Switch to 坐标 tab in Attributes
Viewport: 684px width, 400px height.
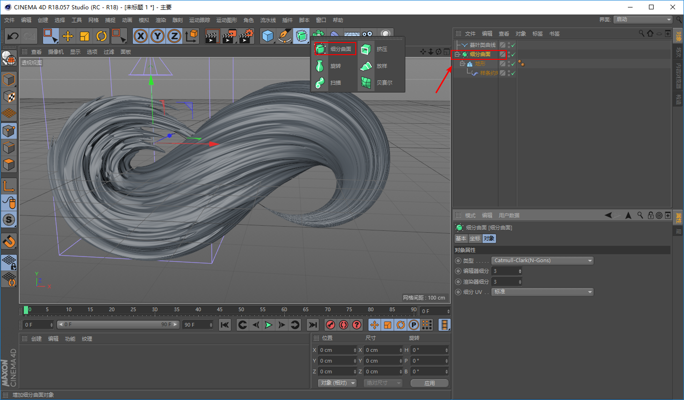(x=475, y=239)
